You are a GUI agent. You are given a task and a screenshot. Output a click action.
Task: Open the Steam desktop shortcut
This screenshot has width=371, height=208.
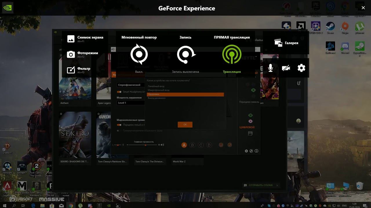pos(330,28)
